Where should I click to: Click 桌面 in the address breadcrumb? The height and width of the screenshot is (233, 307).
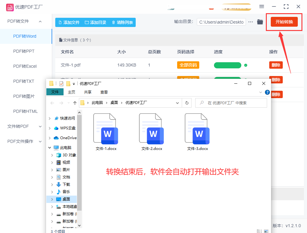click(x=114, y=103)
